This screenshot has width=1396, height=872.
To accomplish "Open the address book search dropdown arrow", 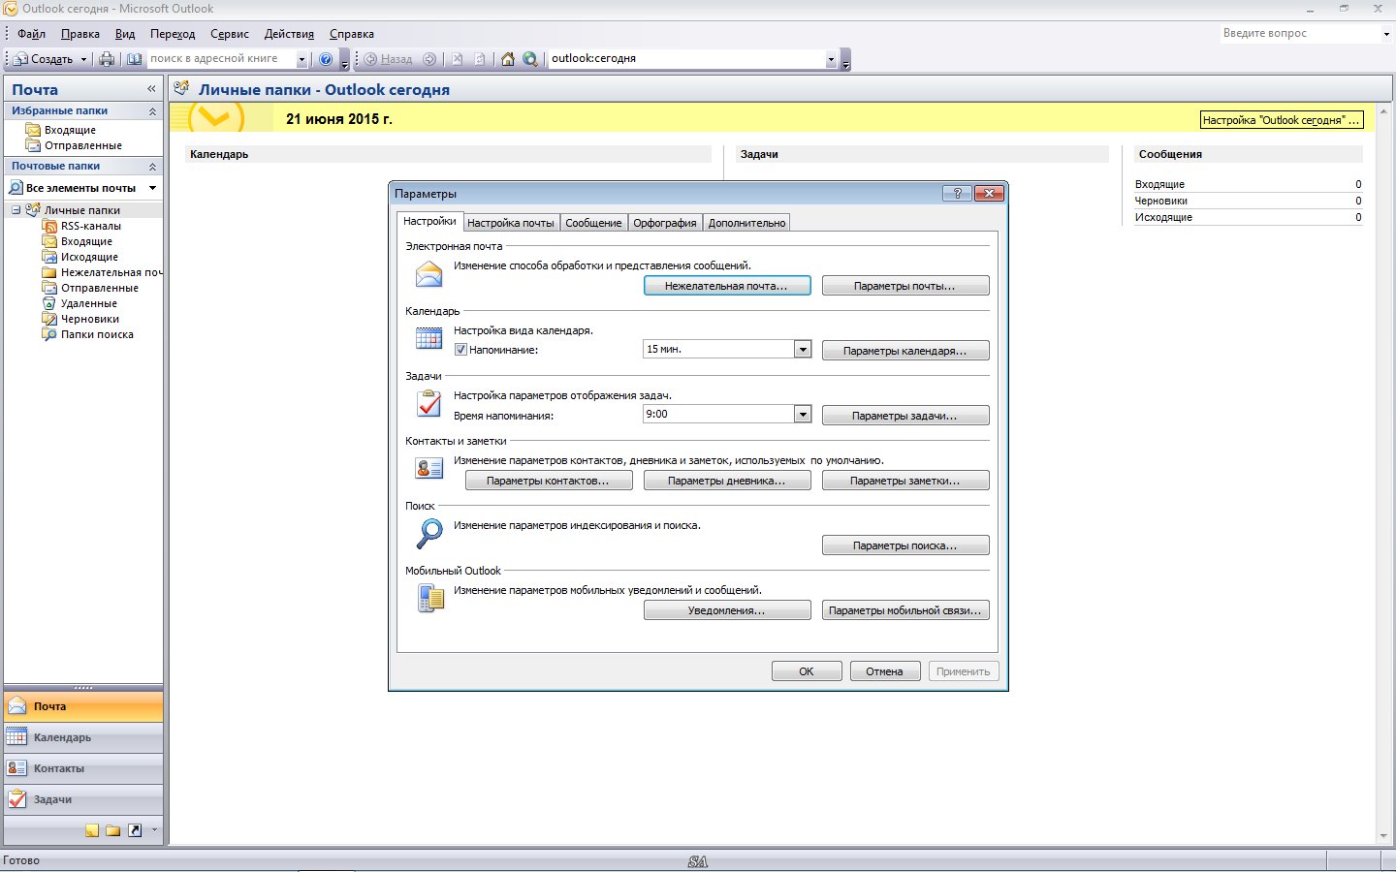I will coord(301,59).
